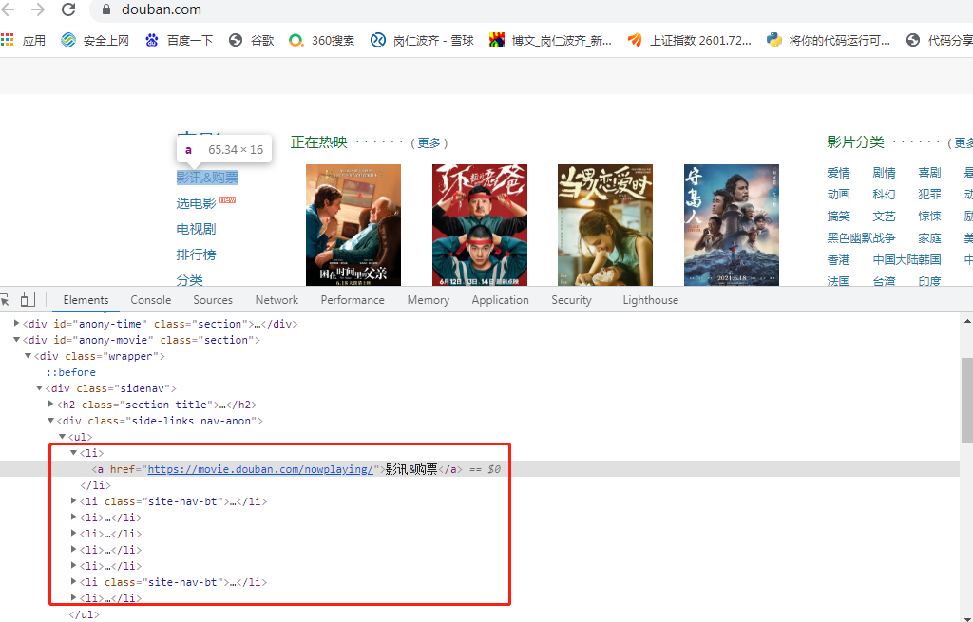Image resolution: width=973 pixels, height=622 pixels.
Task: Click the page reload icon
Action: [67, 12]
